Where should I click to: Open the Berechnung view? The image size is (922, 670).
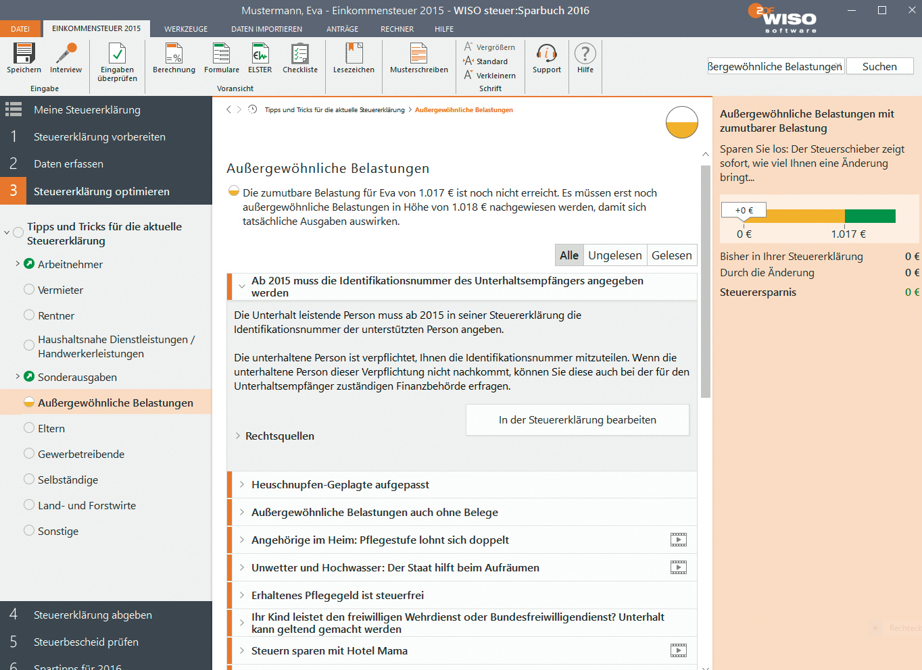pyautogui.click(x=174, y=54)
